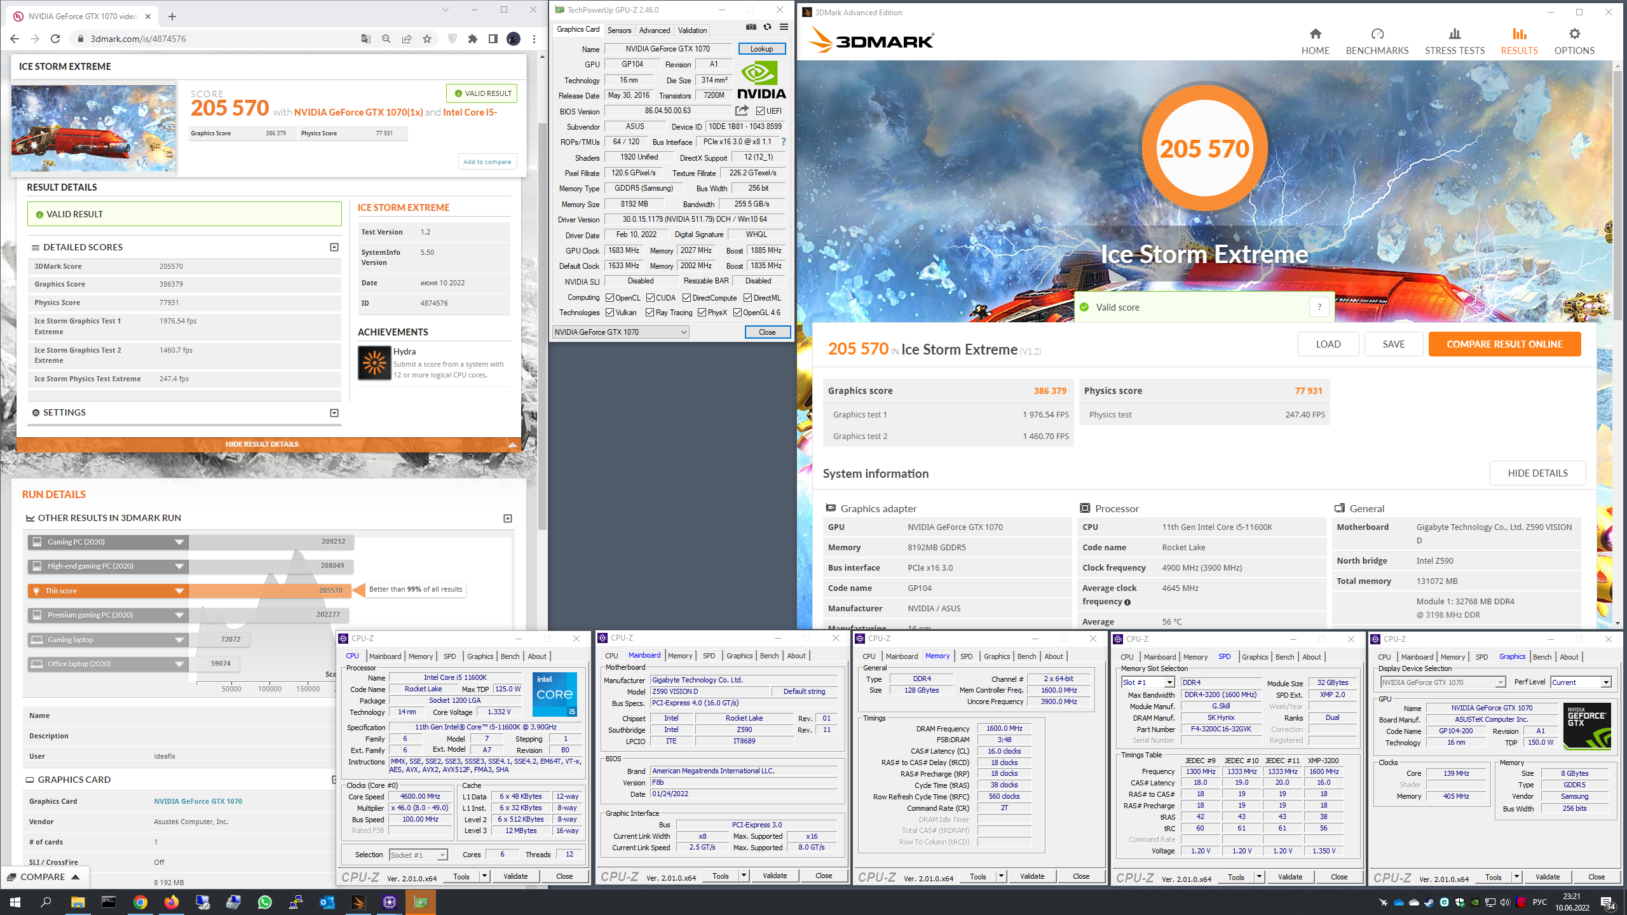Open GPU-Z hamburger menu

(784, 27)
